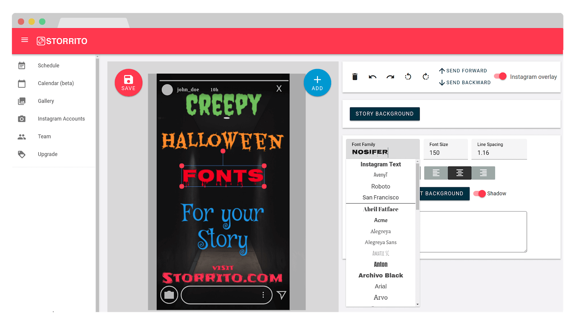Choose Acme font option

click(381, 220)
